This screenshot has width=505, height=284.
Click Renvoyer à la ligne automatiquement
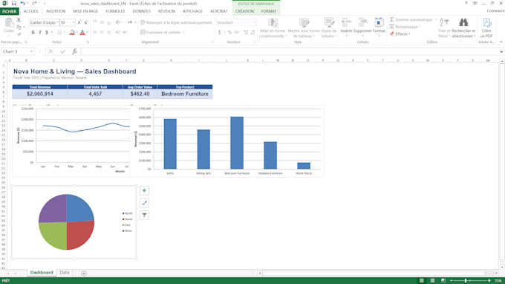[176, 22]
